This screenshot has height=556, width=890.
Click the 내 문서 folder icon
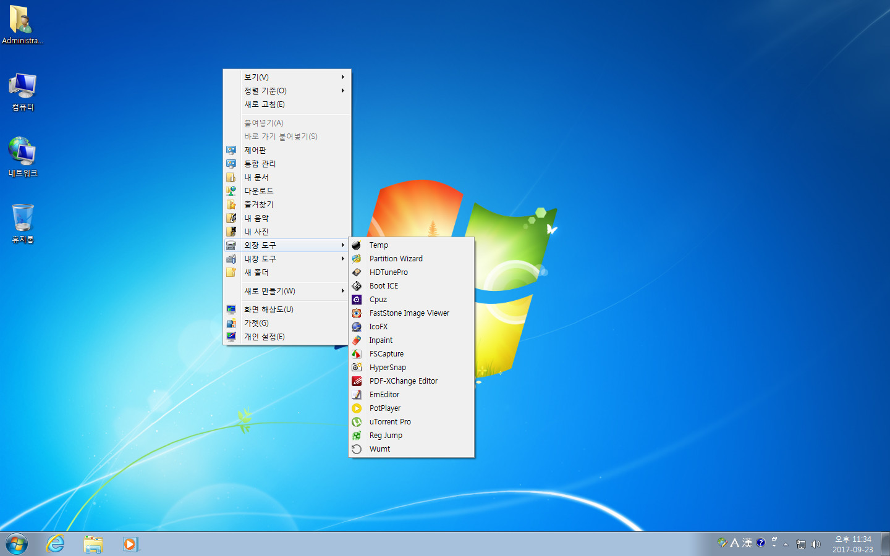coord(231,177)
